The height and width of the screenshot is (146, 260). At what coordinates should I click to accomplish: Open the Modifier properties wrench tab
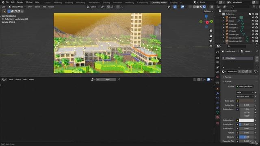point(218,94)
